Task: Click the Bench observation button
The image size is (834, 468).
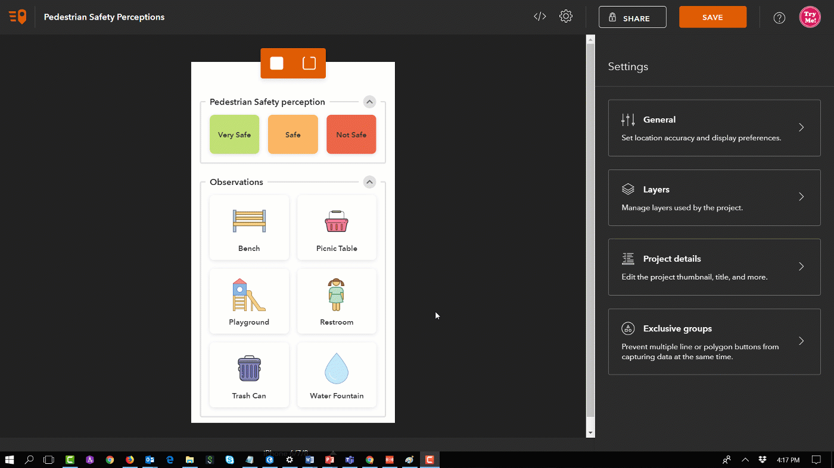Action: tap(249, 227)
